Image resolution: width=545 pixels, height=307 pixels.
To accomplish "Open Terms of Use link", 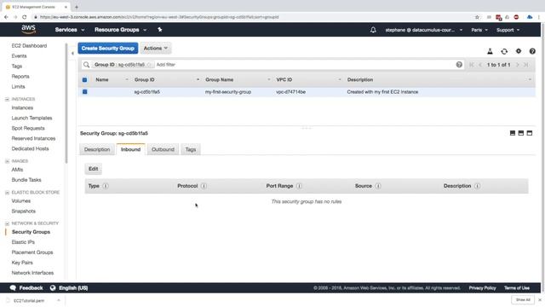I will [517, 288].
